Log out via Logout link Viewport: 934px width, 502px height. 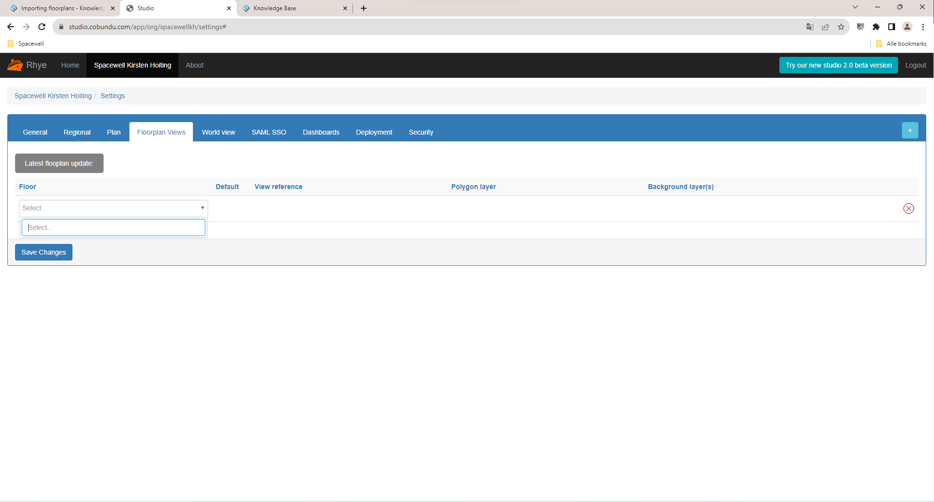click(916, 65)
